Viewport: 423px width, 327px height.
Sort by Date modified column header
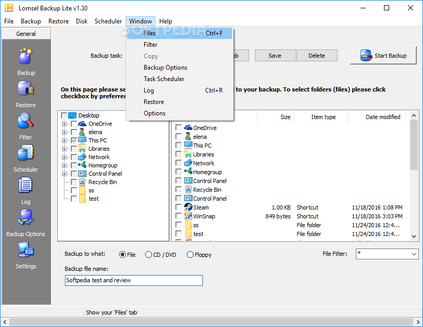pos(377,117)
